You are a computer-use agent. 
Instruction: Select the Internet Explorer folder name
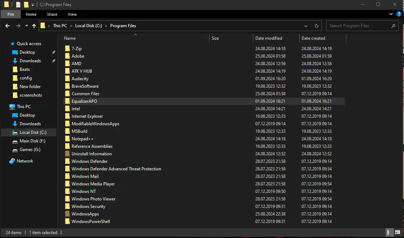pyautogui.click(x=87, y=116)
